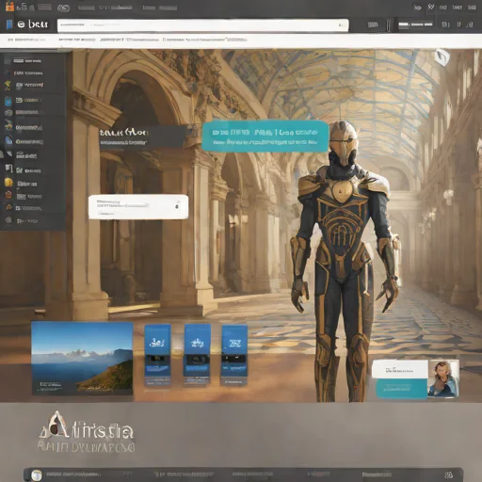Click the round avatar icon in bottom bar

tap(37, 474)
